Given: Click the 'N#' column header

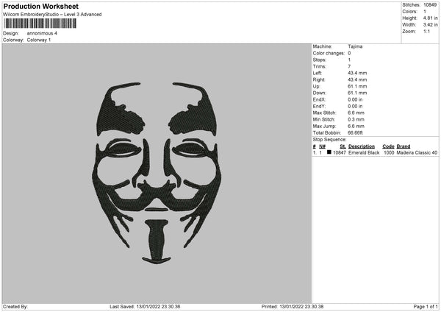Looking at the screenshot, I should (323, 146).
